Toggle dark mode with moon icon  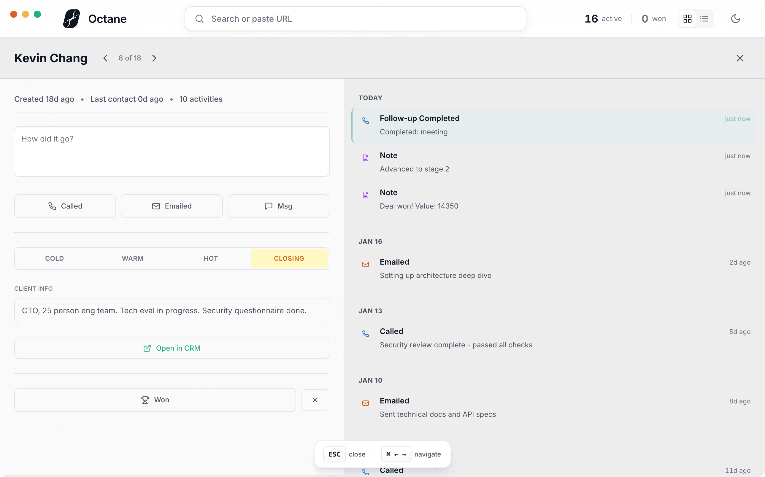pyautogui.click(x=735, y=19)
